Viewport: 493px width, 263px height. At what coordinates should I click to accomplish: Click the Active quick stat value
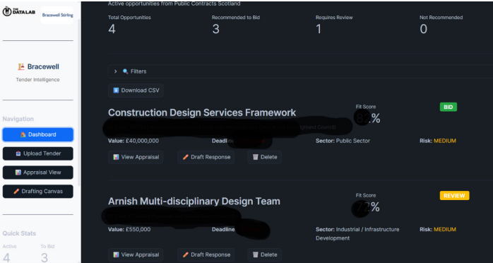click(6, 257)
